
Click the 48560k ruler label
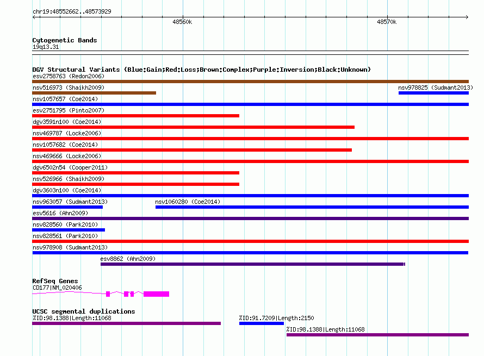(182, 22)
